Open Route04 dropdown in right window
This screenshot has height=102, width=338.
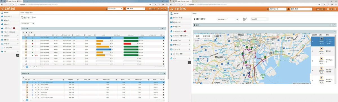coord(259,19)
